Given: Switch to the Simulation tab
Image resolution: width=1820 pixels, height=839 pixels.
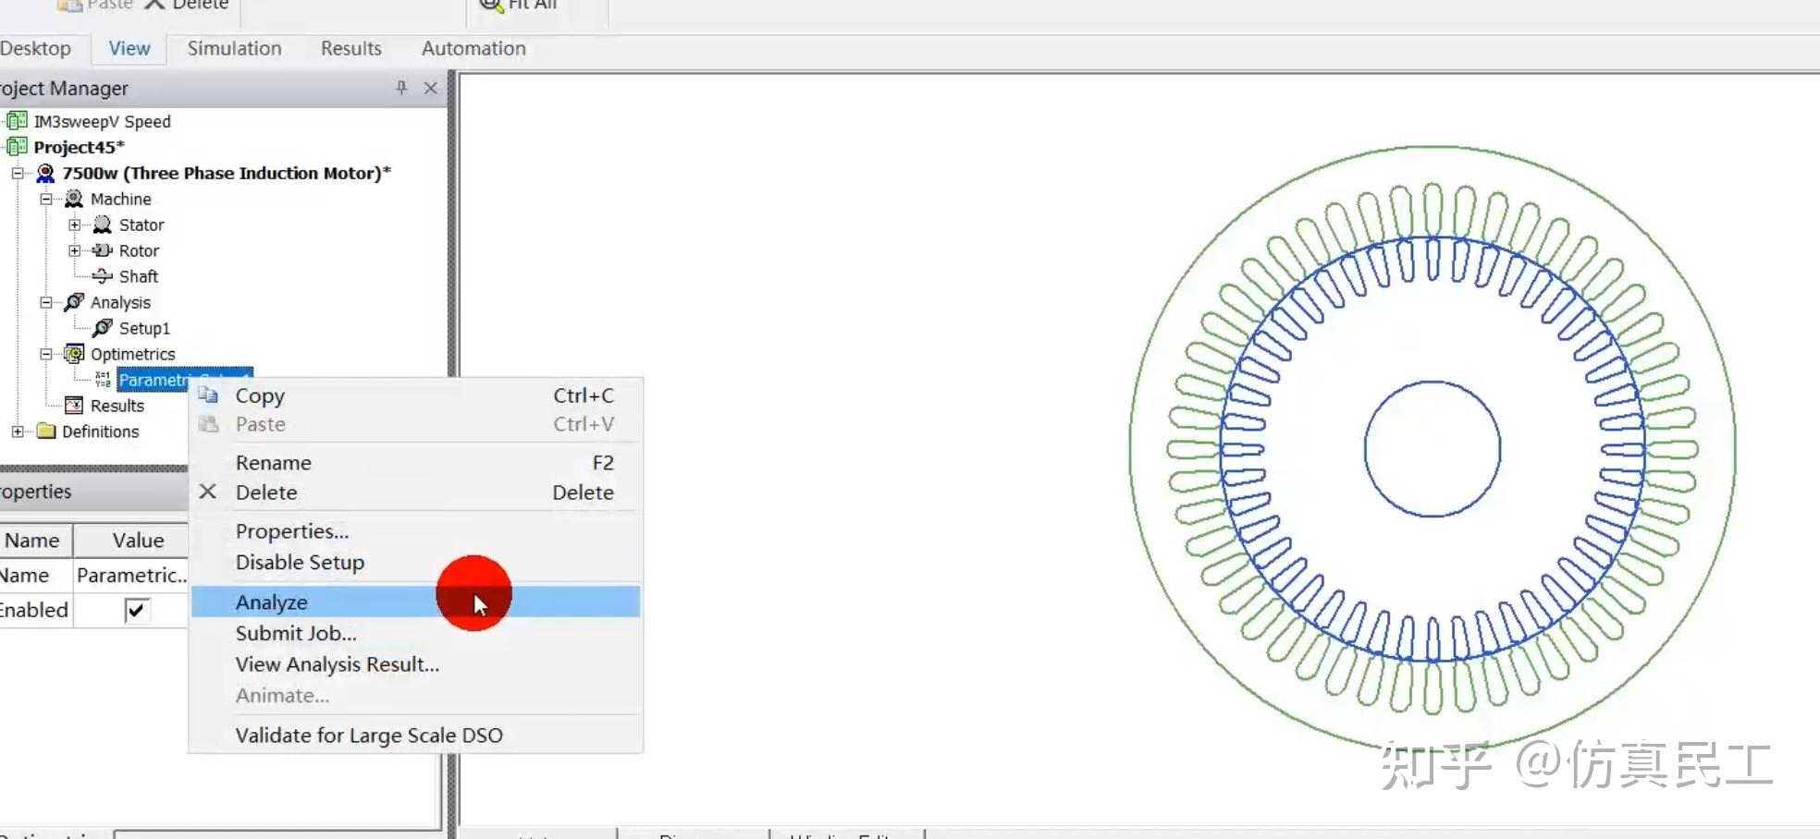Looking at the screenshot, I should pyautogui.click(x=233, y=48).
